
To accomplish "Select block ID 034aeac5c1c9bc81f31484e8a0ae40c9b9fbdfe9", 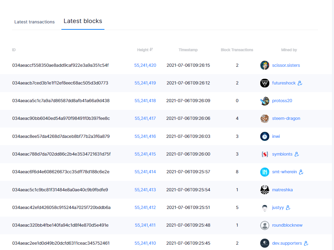I will pos(60,190).
